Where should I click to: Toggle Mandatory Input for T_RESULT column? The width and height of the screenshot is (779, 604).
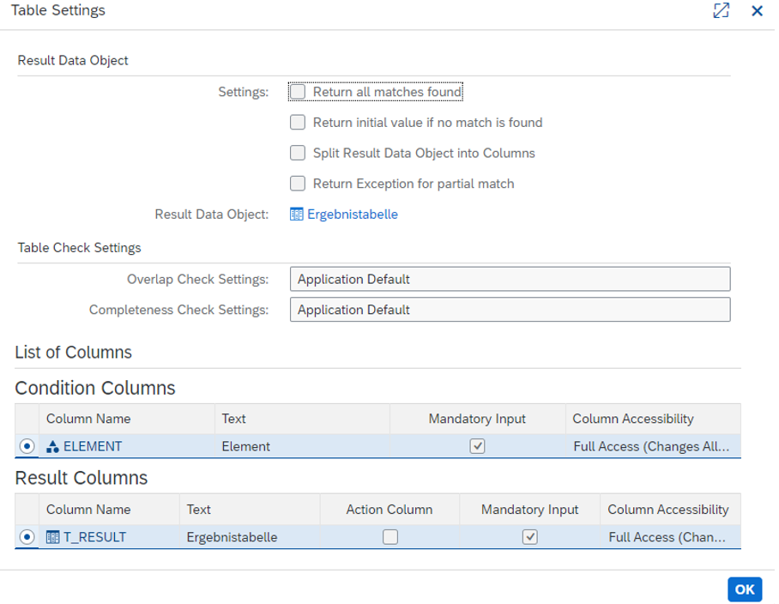click(530, 537)
